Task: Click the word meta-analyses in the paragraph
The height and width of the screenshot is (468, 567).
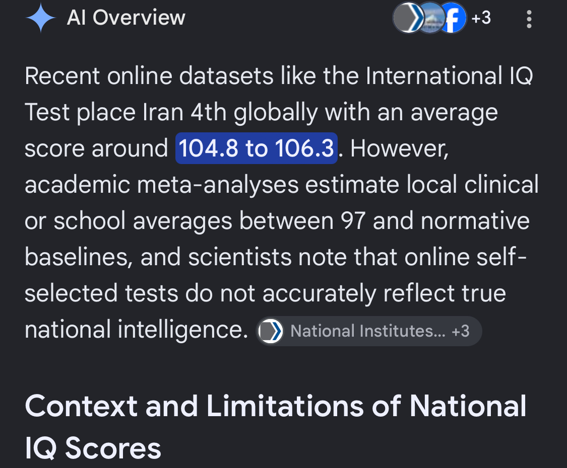Action: point(218,185)
